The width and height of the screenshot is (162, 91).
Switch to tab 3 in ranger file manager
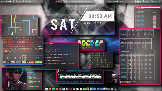[62, 71]
